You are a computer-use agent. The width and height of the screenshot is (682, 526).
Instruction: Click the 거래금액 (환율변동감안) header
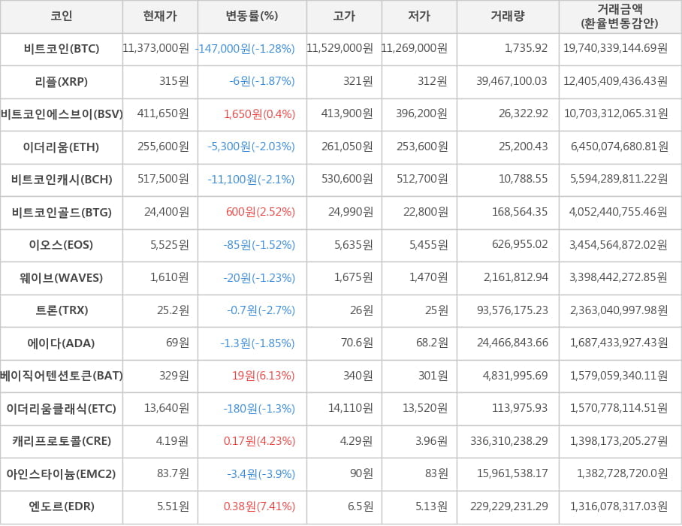[x=620, y=16]
